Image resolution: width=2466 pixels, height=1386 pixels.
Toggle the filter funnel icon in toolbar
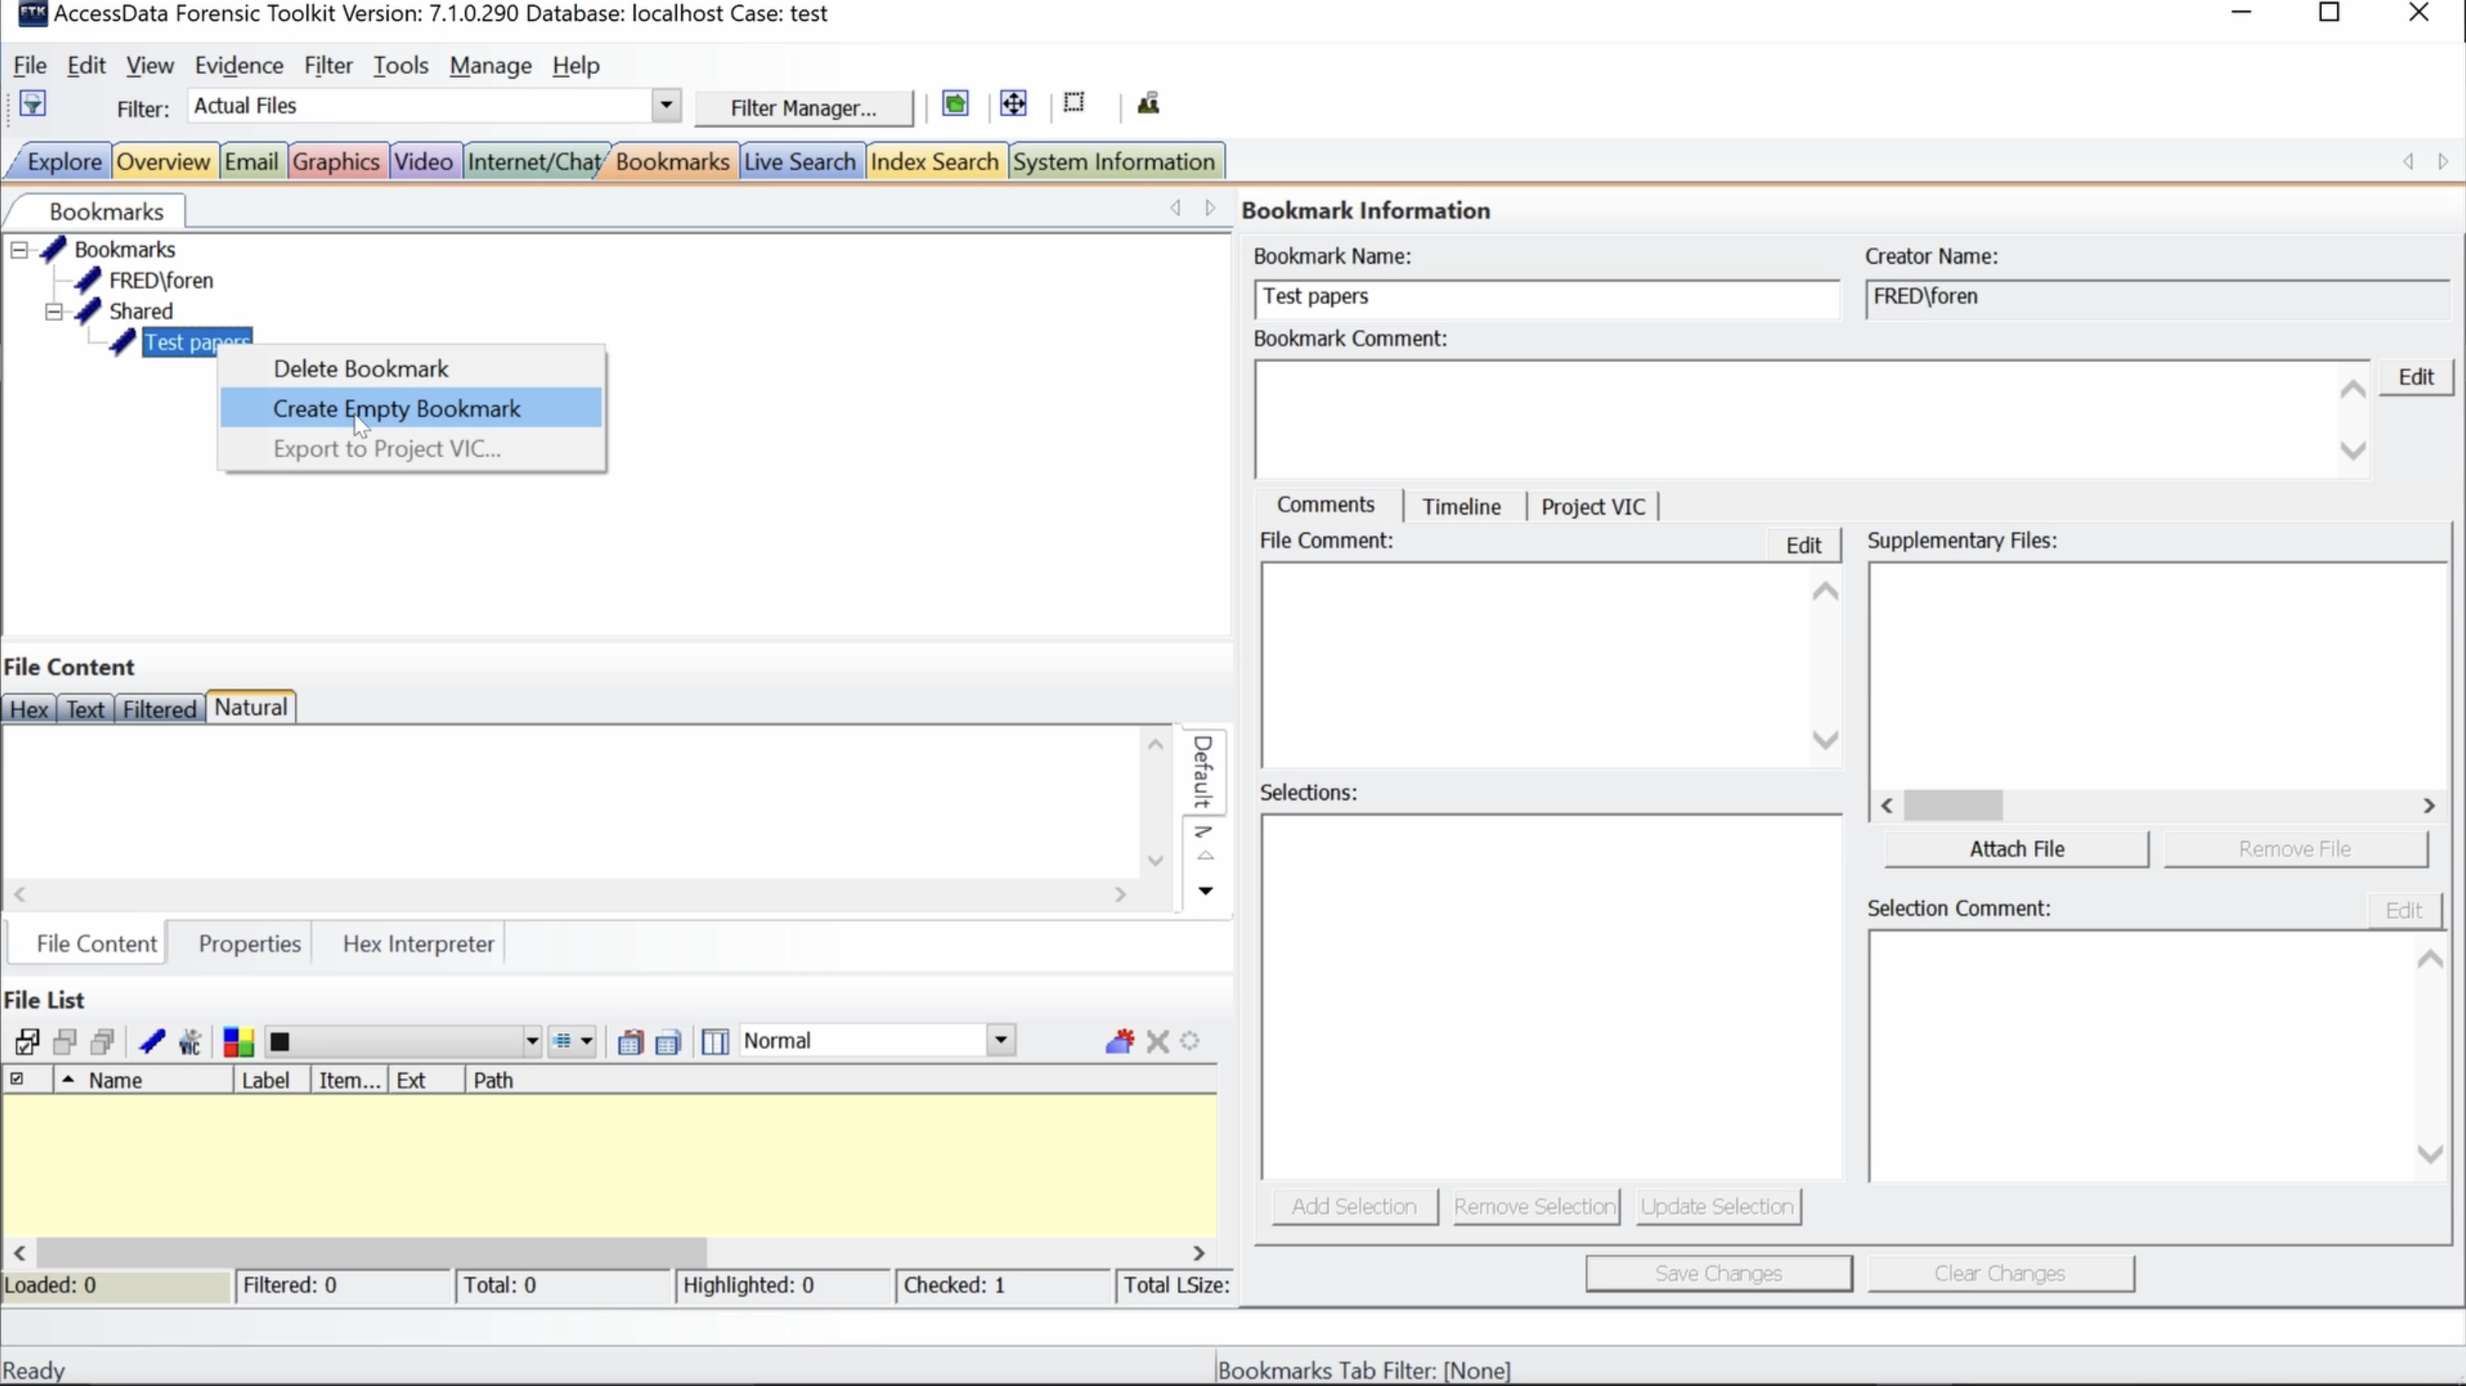[x=33, y=104]
